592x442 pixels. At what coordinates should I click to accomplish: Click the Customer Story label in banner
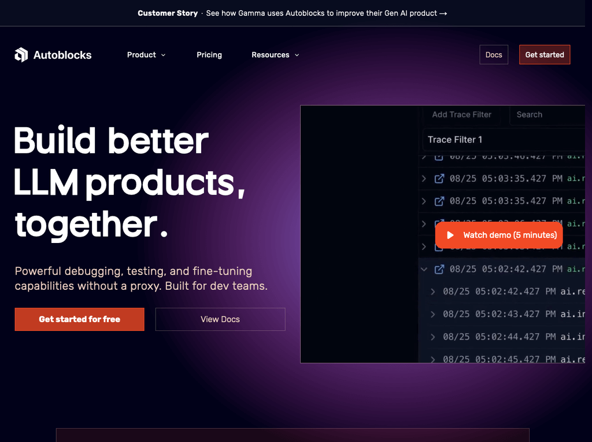pyautogui.click(x=168, y=13)
